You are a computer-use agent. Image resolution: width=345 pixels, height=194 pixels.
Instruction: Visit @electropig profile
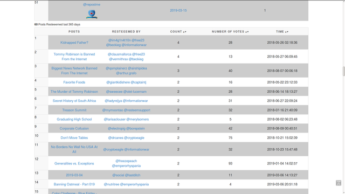(x=116, y=128)
